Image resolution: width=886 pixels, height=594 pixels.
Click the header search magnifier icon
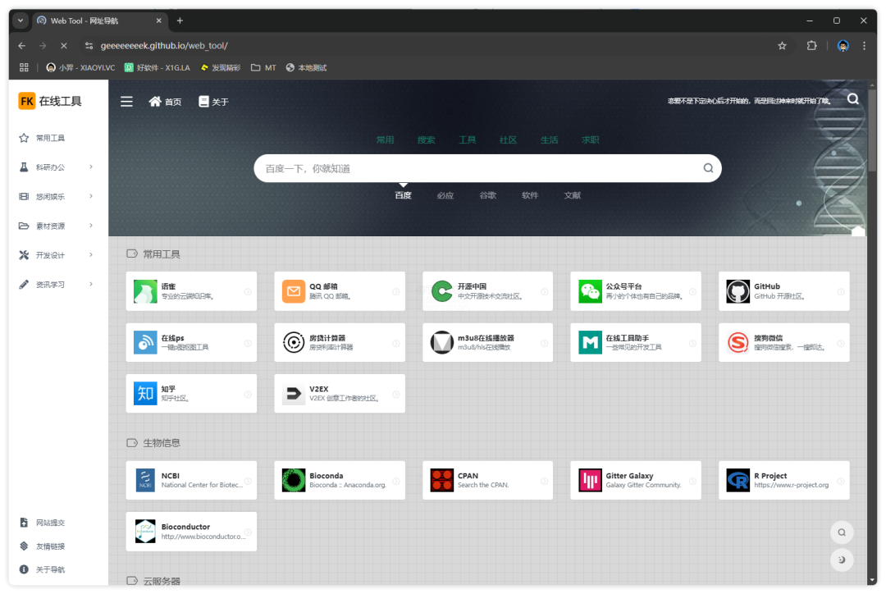[852, 99]
